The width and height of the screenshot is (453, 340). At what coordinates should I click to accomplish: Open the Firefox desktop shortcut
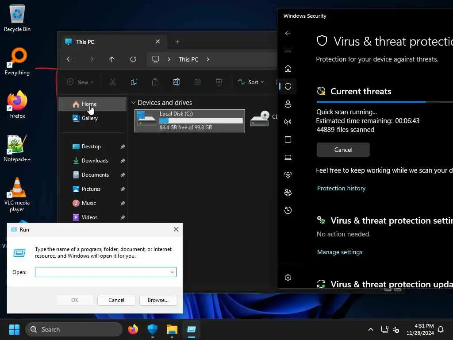pos(17,104)
